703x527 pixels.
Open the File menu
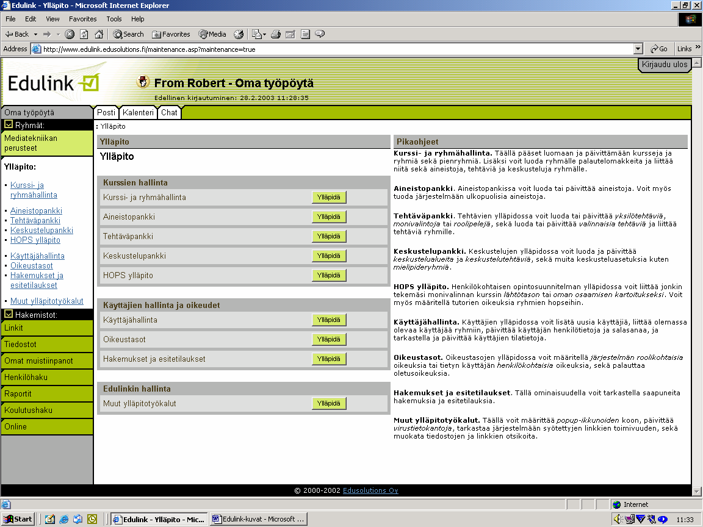tap(10, 19)
